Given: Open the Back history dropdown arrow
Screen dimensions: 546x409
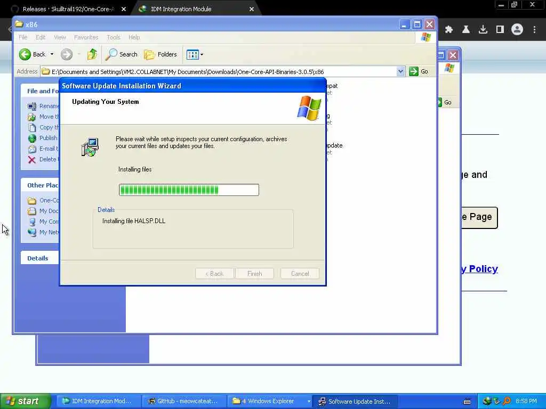Looking at the screenshot, I should pyautogui.click(x=52, y=54).
